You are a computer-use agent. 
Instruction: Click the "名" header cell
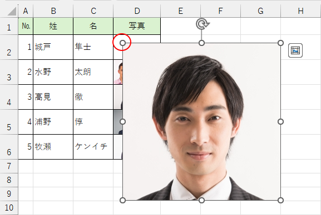coord(93,26)
